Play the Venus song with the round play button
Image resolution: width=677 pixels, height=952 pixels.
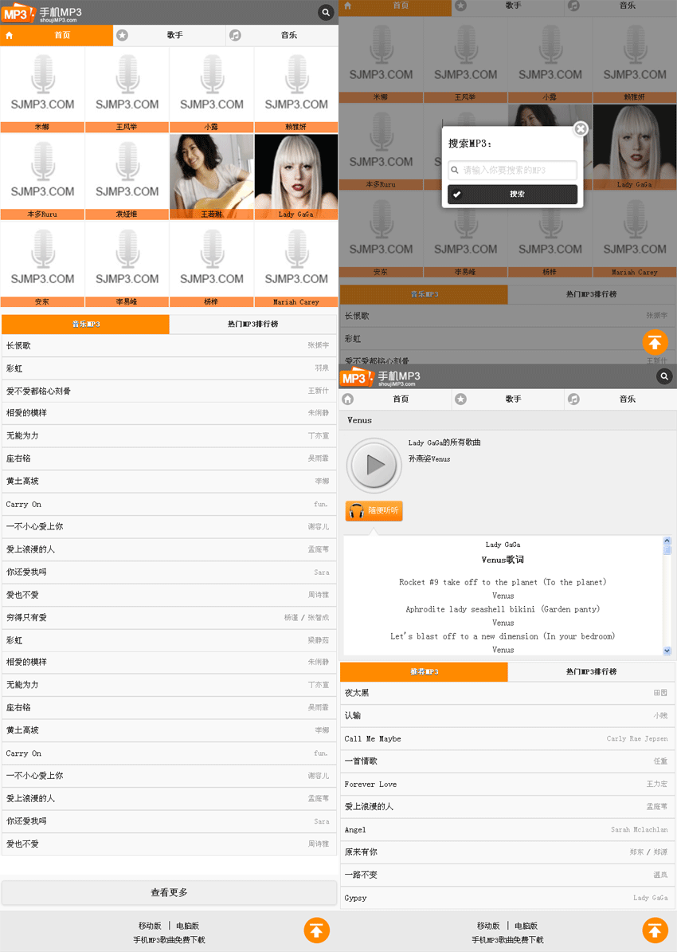coord(374,466)
